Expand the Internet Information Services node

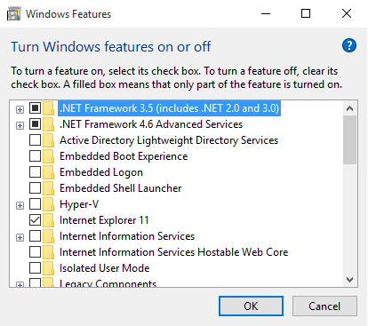click(x=20, y=237)
